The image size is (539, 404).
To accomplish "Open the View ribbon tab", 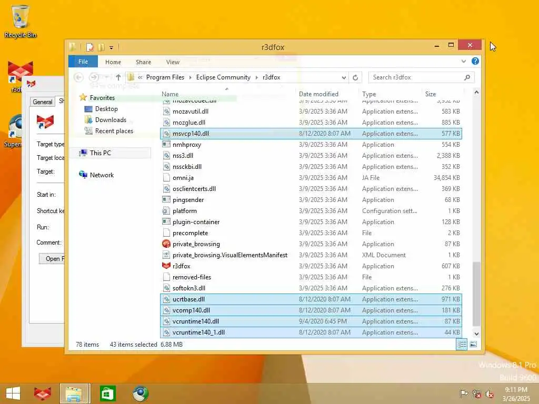I will pyautogui.click(x=173, y=62).
